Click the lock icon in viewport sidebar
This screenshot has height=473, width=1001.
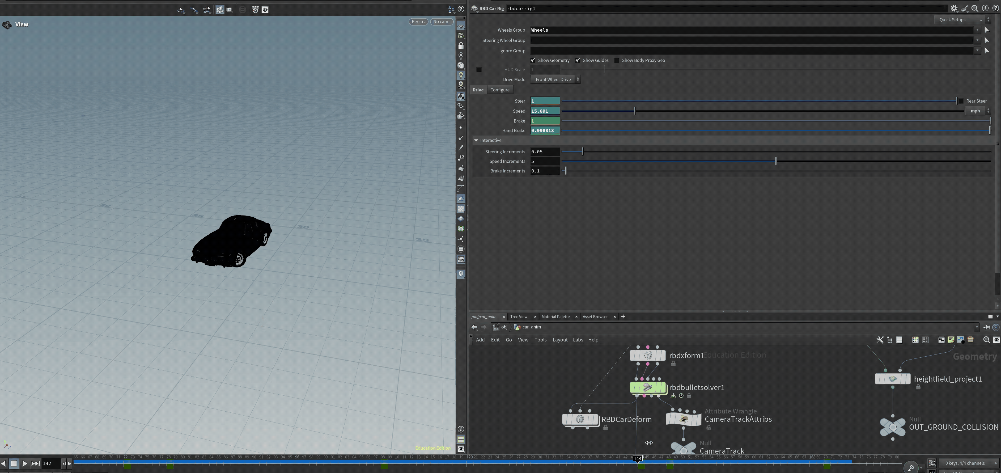[x=461, y=46]
